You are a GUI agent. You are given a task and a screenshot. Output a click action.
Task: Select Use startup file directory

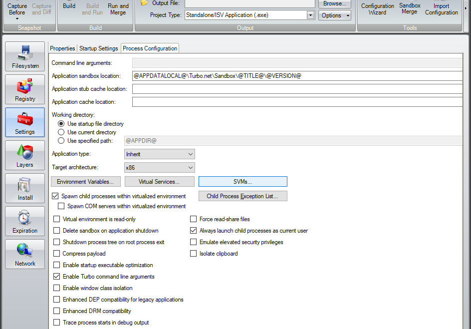(61, 124)
